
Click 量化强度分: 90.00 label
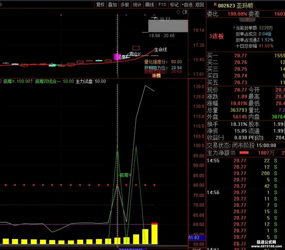(163, 62)
